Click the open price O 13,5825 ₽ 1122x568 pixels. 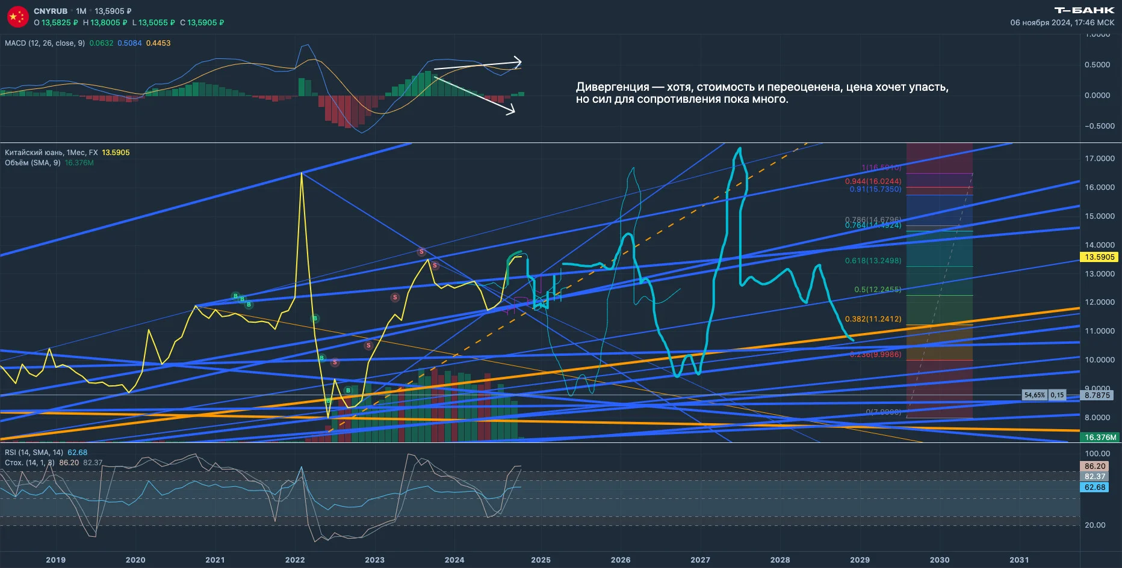[56, 23]
